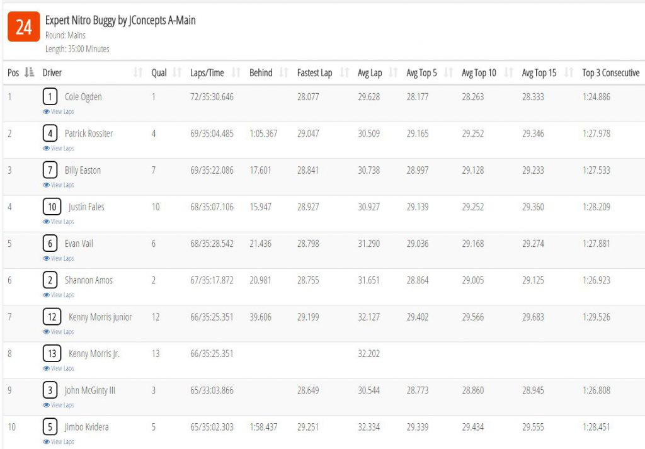
Task: View laps for Cole Ogden
Action: click(x=59, y=111)
